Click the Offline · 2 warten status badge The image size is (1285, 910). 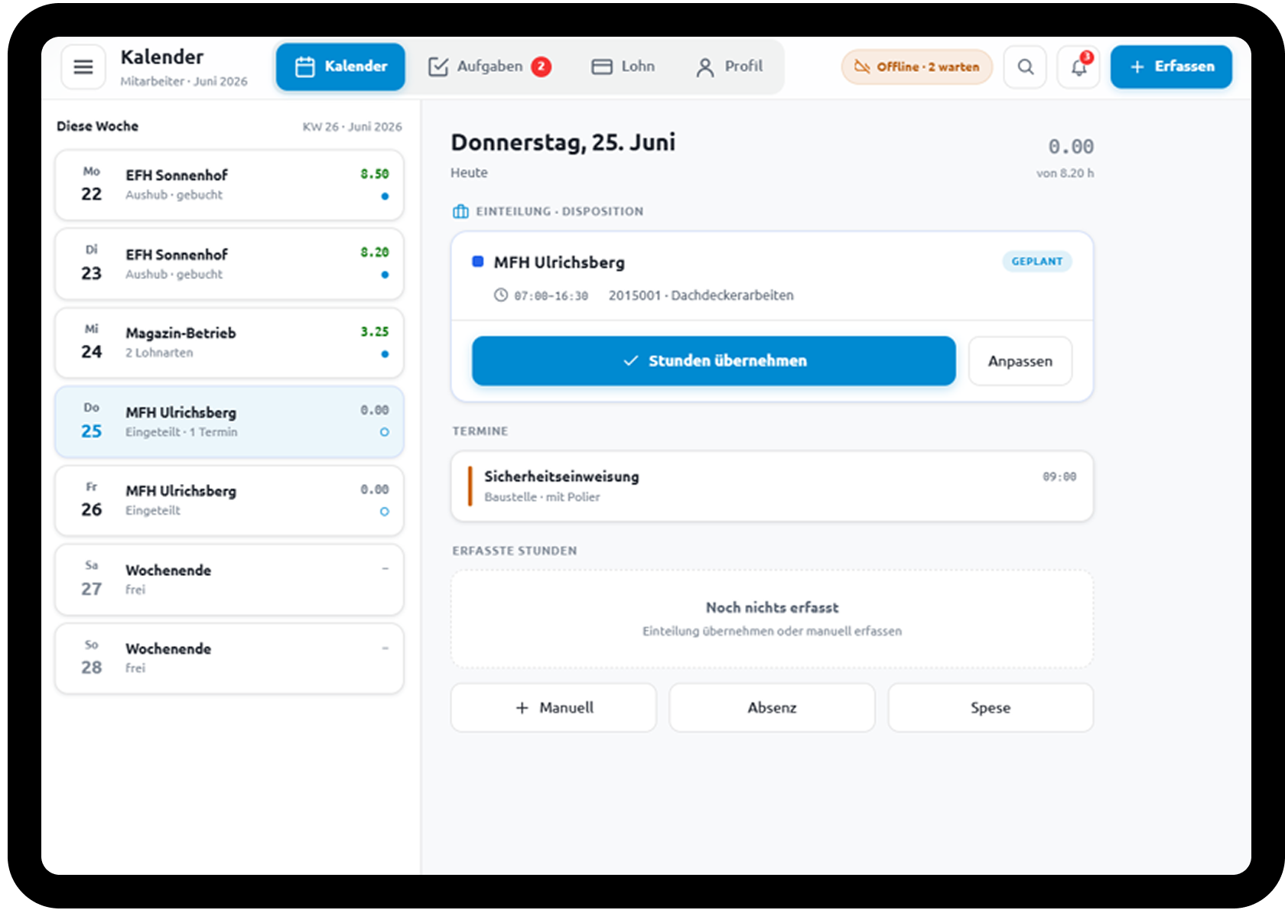click(x=916, y=67)
